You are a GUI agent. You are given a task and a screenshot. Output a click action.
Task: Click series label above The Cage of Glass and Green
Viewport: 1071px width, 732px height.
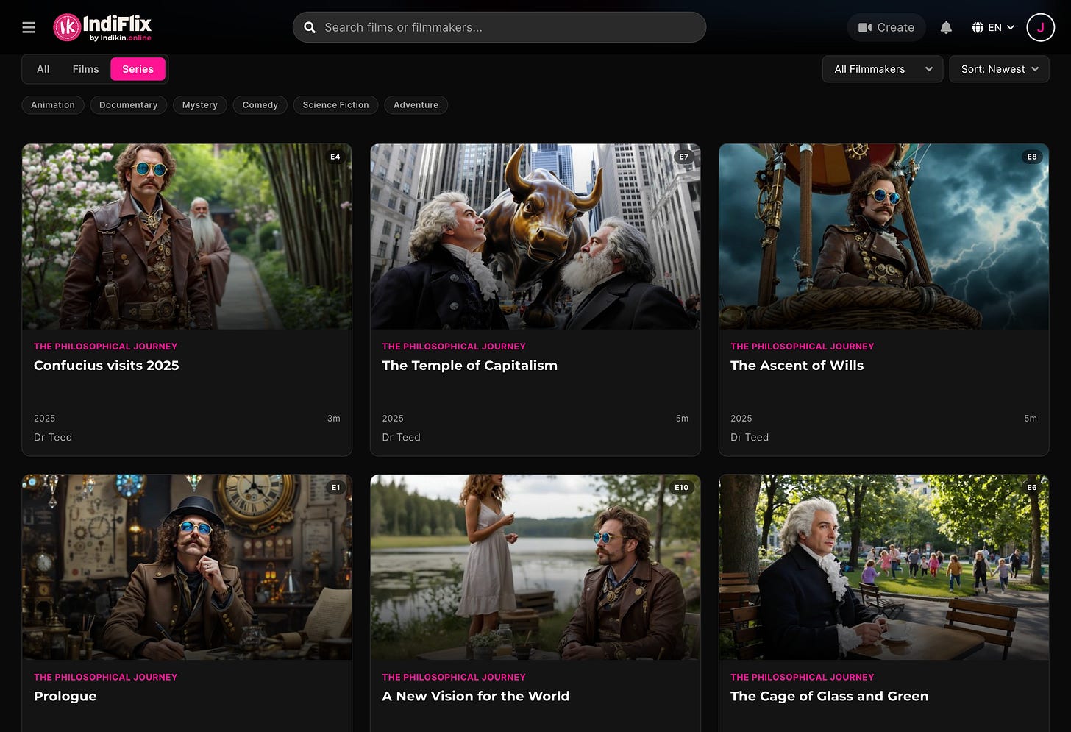coord(803,677)
